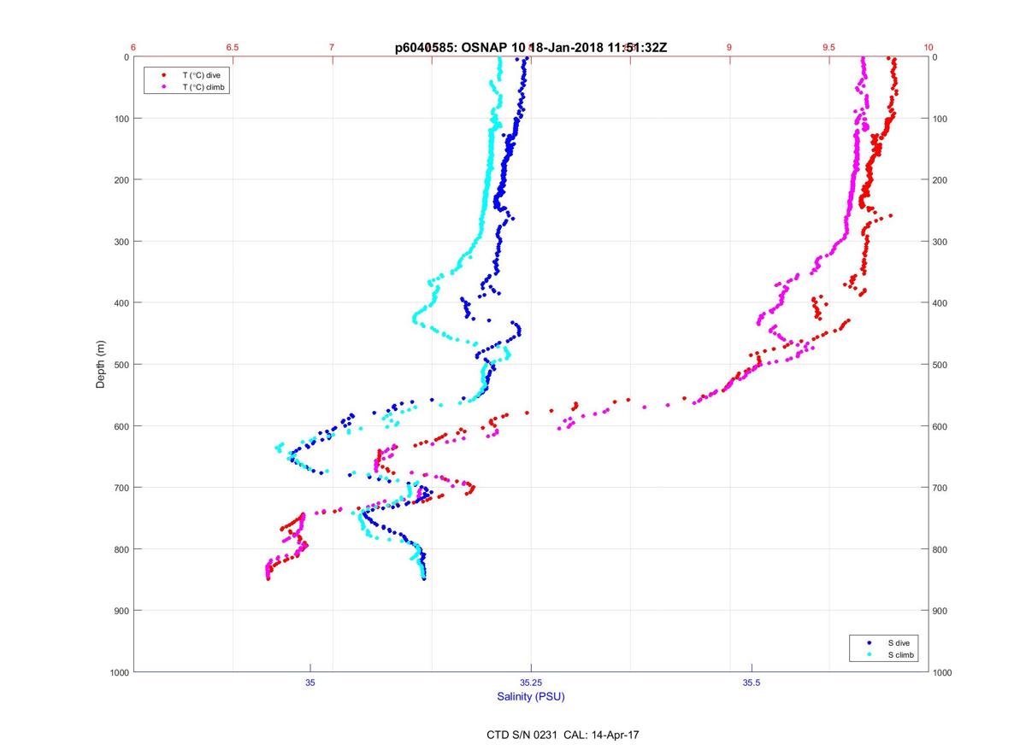1026x756 pixels.
Task: Click the red top-axis tick label 6
Action: tap(133, 48)
